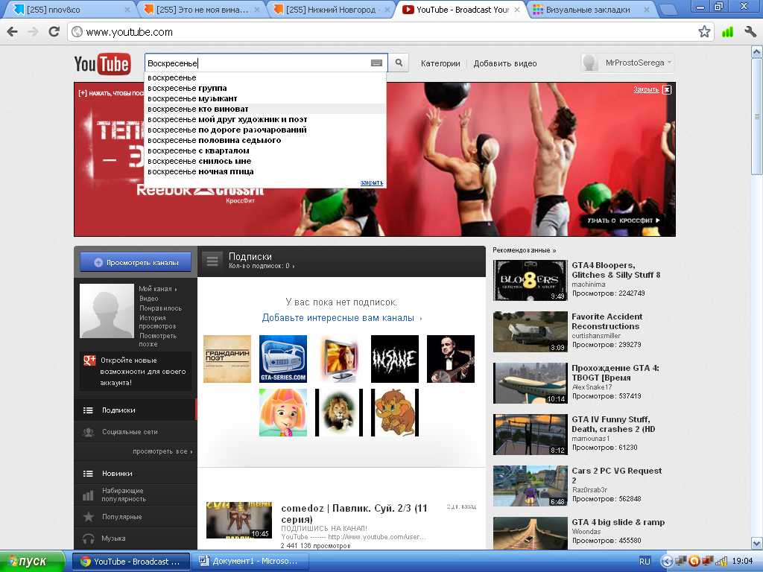
Task: Open Cars 2 PC VG Request thumbnail
Action: (x=530, y=486)
